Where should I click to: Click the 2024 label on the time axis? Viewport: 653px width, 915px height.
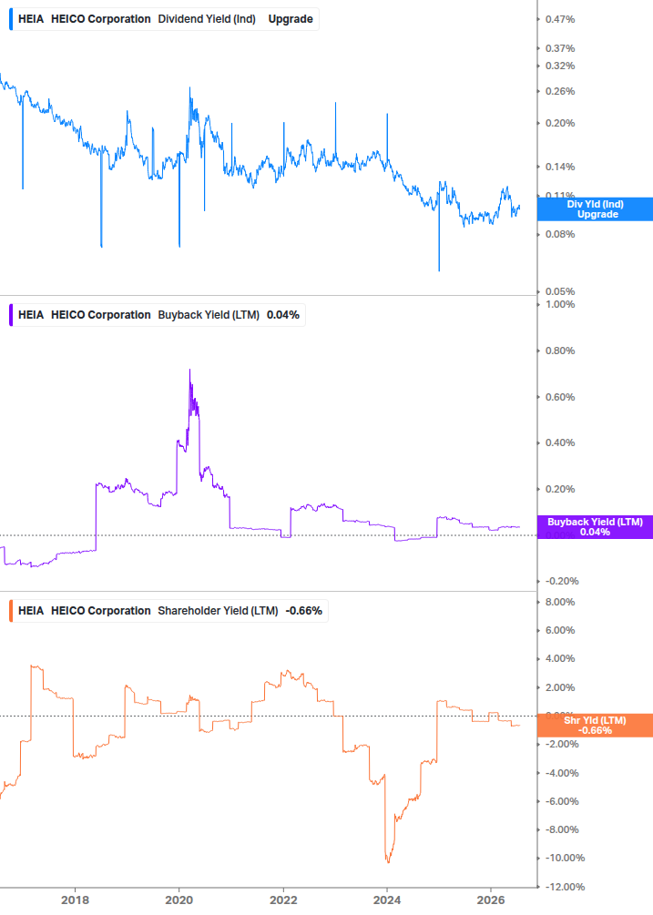coord(387,900)
